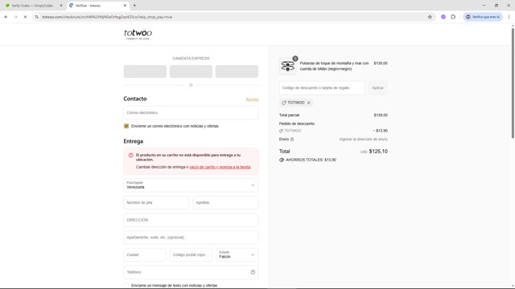515x289 pixels.
Task: Click the Acceso login link
Action: coord(252,100)
